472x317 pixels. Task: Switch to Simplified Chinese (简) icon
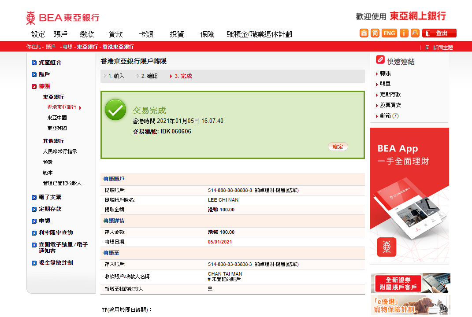(375, 33)
